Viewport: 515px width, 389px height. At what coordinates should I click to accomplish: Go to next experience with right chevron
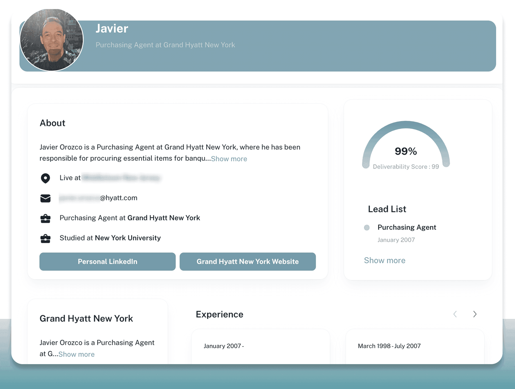(475, 314)
